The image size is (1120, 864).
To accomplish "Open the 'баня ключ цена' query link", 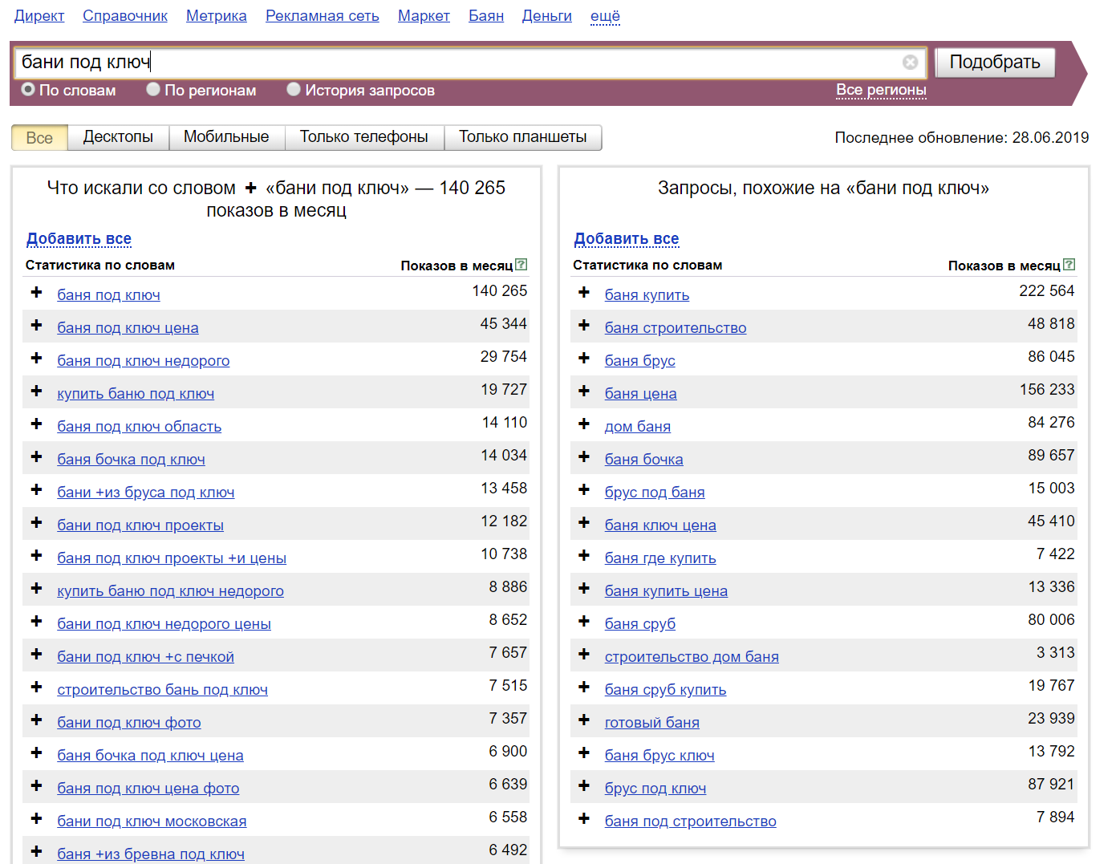I will pyautogui.click(x=660, y=525).
